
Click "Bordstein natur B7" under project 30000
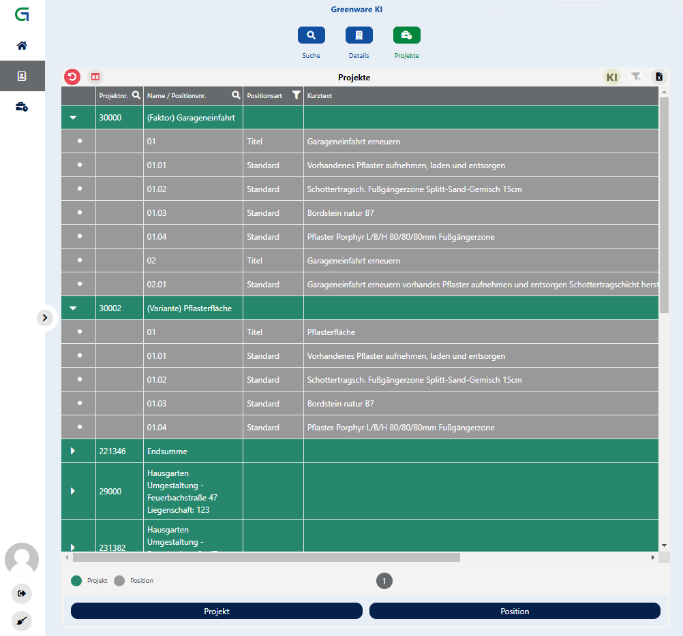click(x=341, y=212)
